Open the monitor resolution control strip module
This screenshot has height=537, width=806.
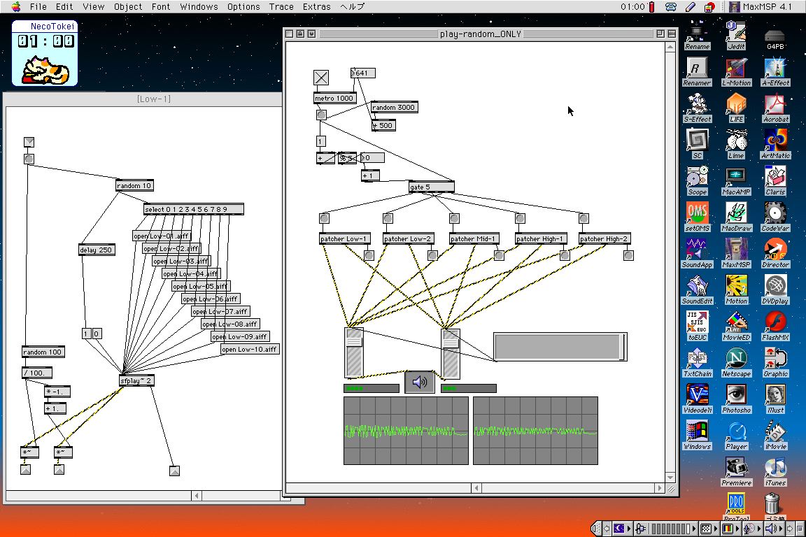click(709, 529)
